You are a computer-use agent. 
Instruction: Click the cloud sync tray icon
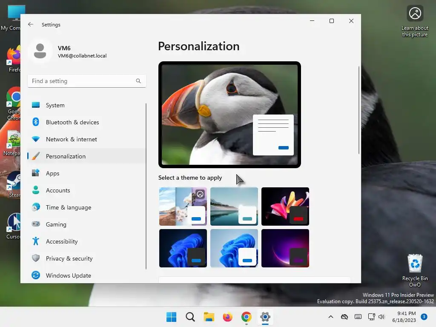(344, 317)
